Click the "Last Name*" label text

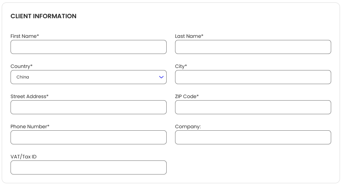[x=189, y=36]
